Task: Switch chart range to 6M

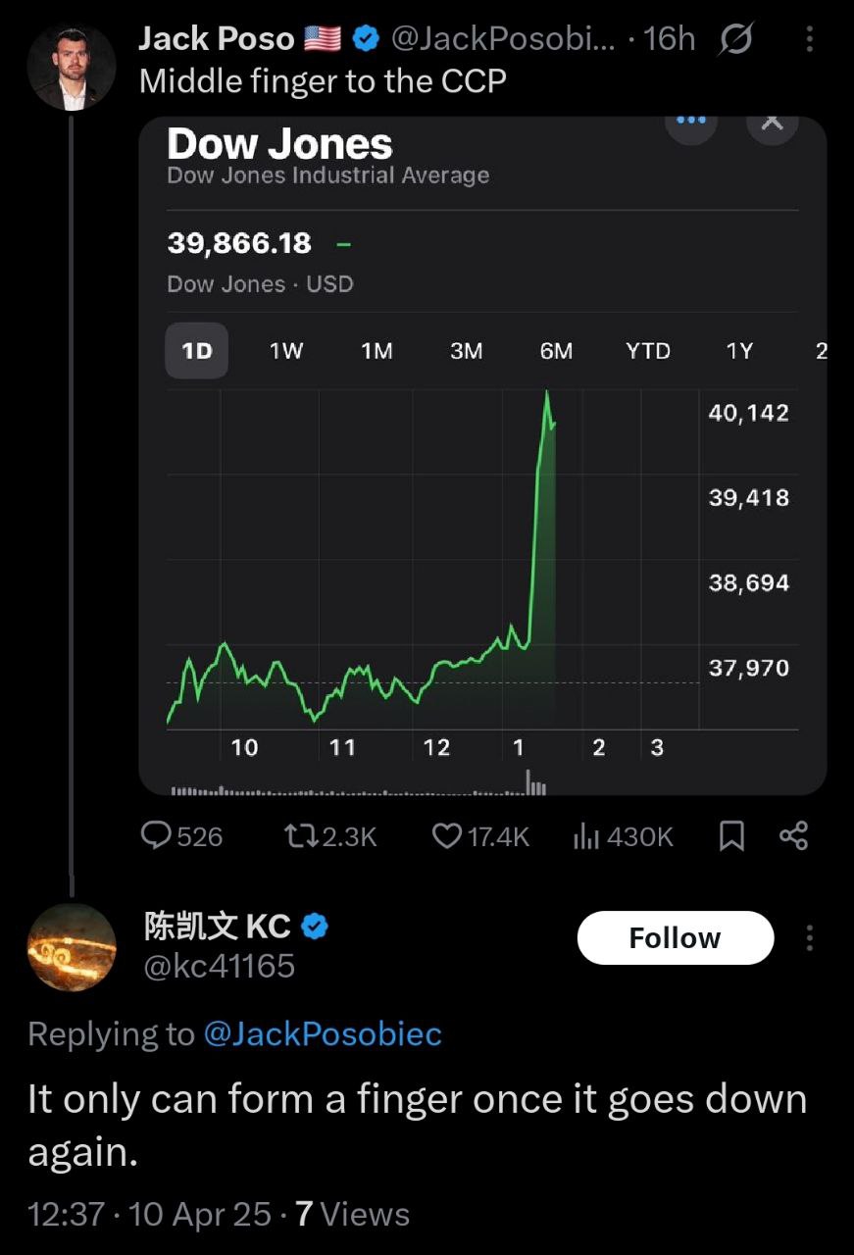Action: (x=556, y=351)
